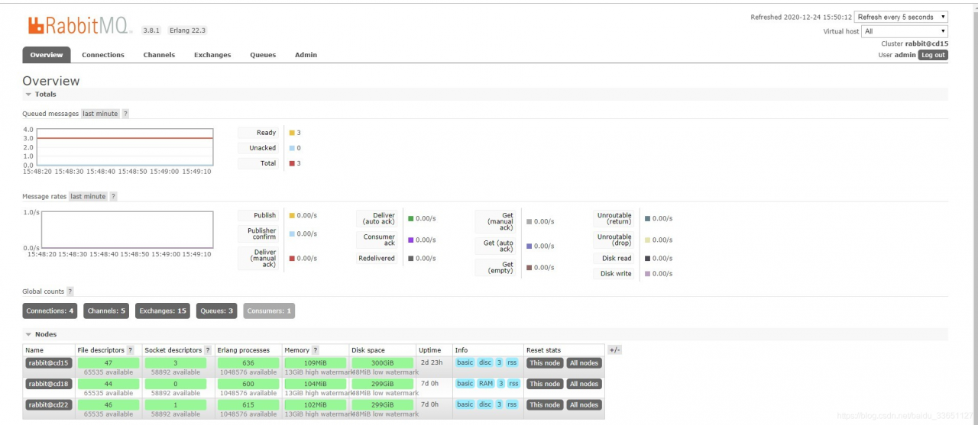Reset stats for This node on rabbit@cd22
Screen dimensions: 978x425
[x=545, y=405]
